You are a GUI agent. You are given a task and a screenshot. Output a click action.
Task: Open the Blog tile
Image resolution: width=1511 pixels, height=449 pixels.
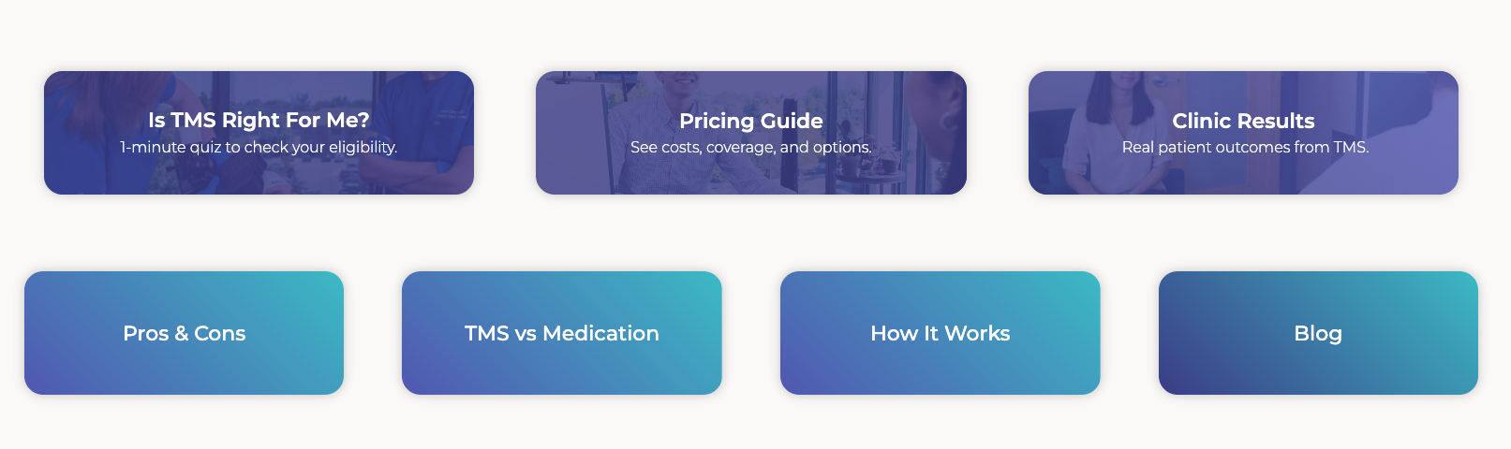click(1318, 333)
